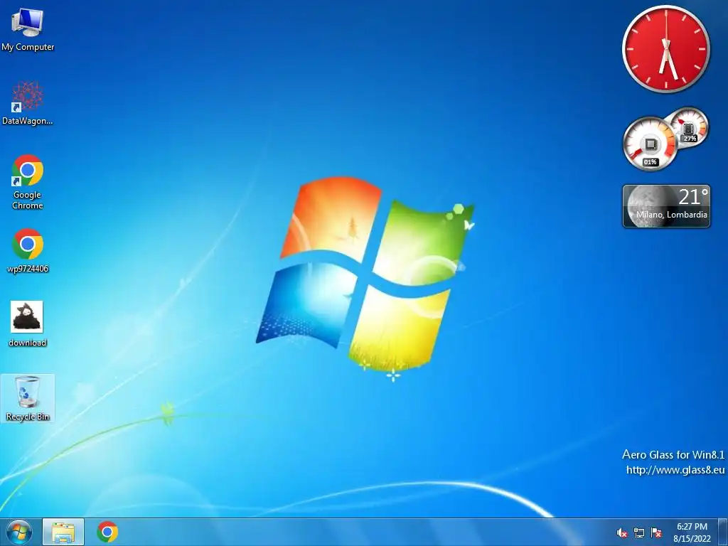Click the 8/15/2022 date in tray
Image resolution: width=728 pixels, height=546 pixels.
[692, 539]
